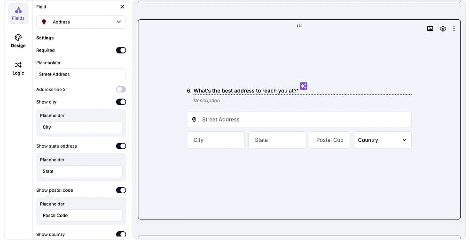
Task: Close the Field settings panel
Action: click(x=122, y=7)
